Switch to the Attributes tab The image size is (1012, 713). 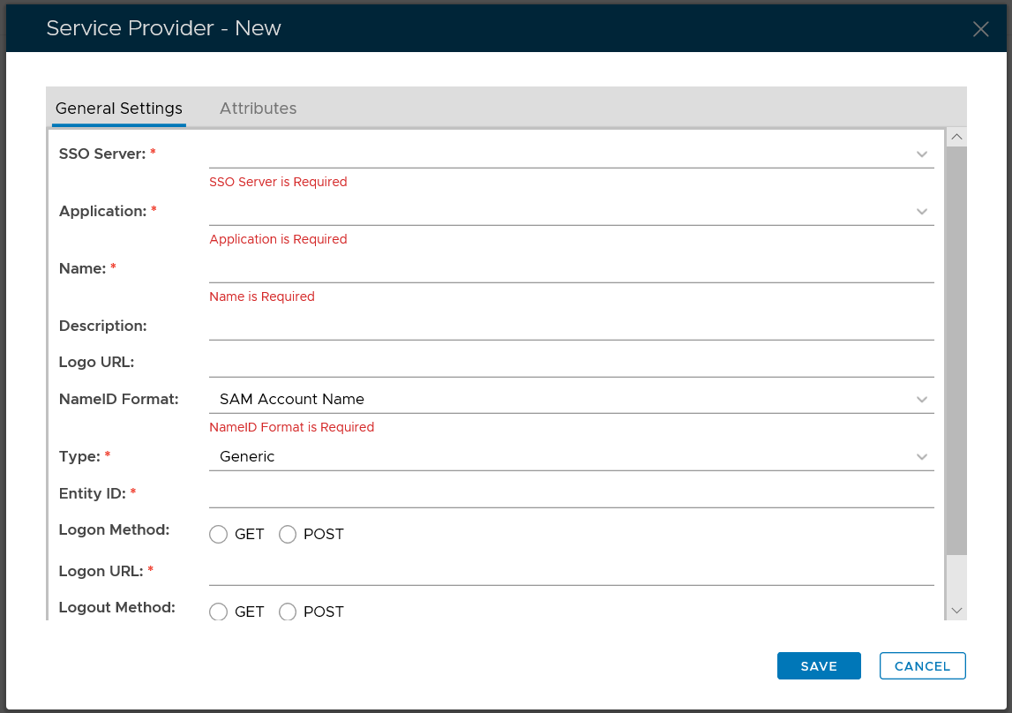[258, 109]
